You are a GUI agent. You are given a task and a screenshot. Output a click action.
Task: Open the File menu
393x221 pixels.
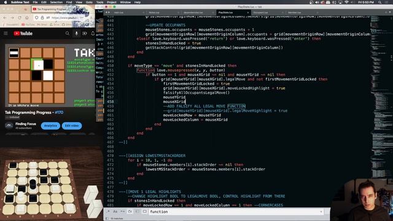(36, 2)
